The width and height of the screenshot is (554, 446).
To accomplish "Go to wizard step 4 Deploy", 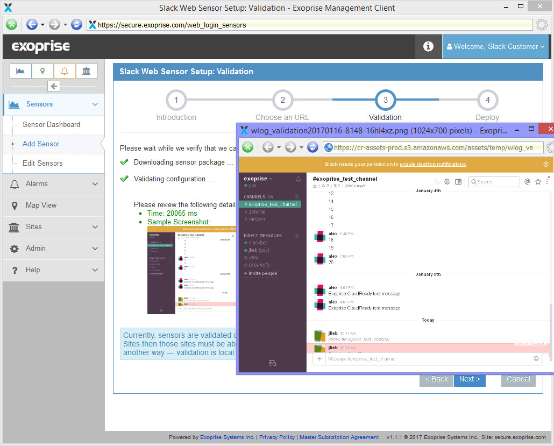I will 488,100.
